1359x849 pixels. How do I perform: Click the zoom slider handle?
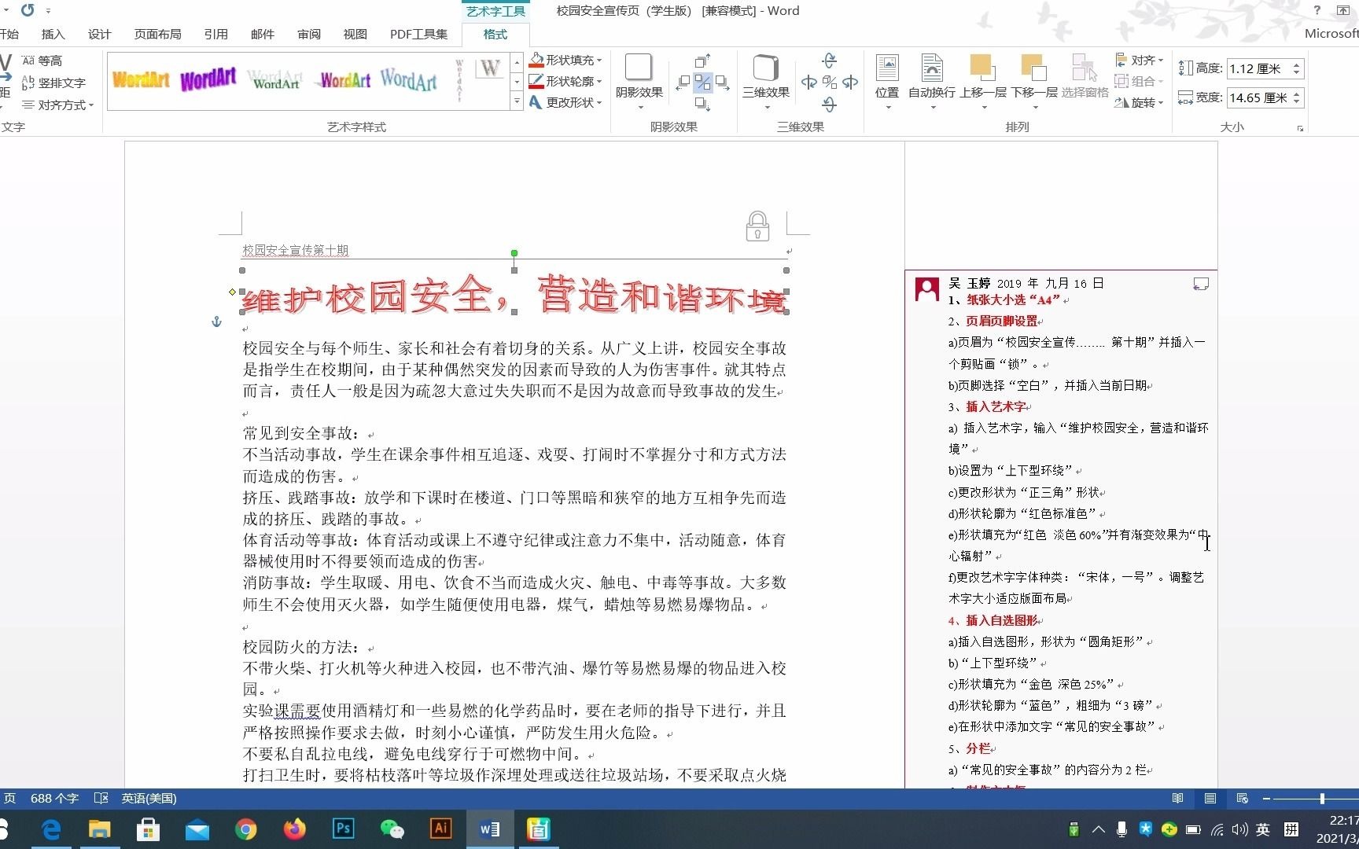tap(1322, 798)
